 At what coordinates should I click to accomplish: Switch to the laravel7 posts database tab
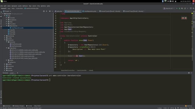(x=110, y=11)
